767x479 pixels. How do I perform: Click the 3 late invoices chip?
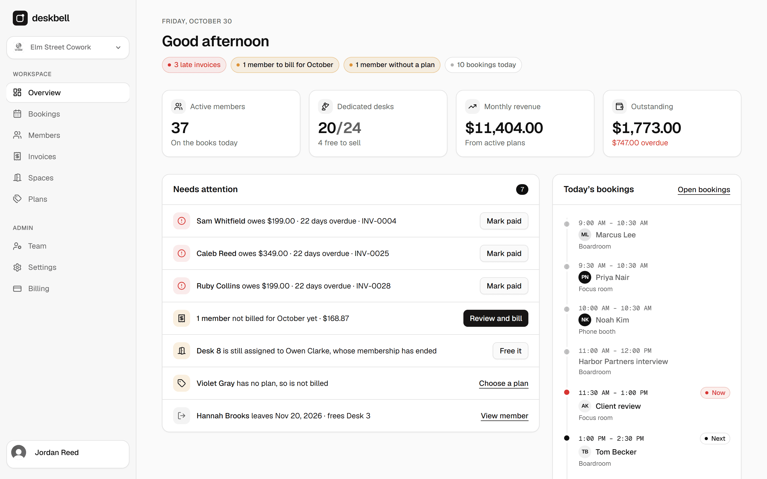194,65
